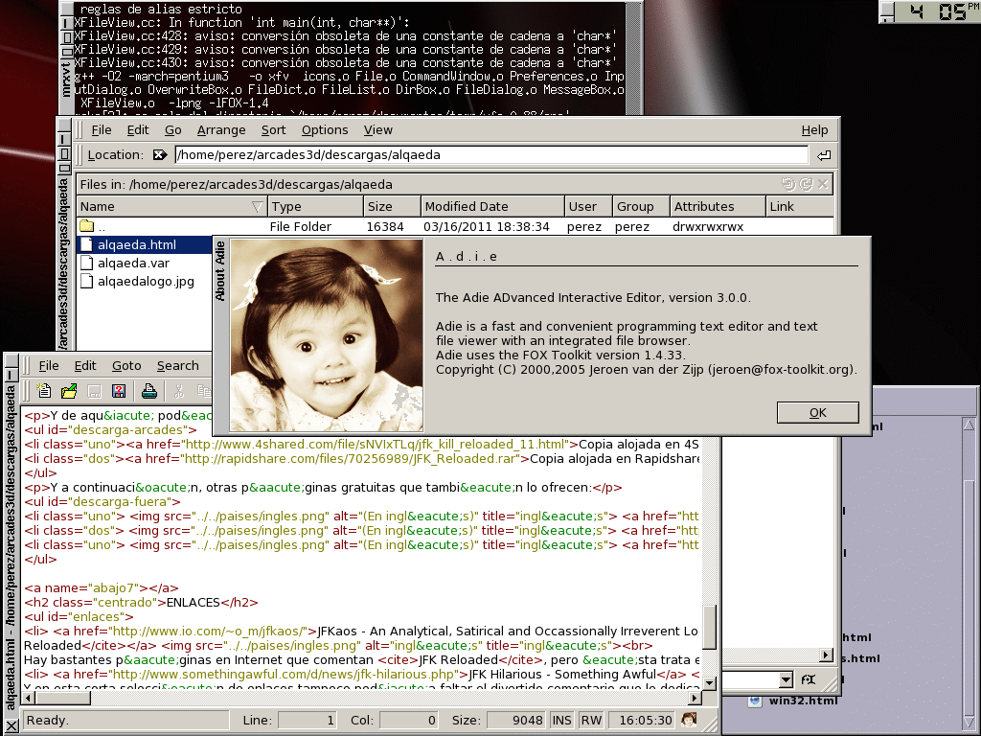Open the Goto menu in Adie
Viewport: 981px width, 736px height.
coord(126,365)
